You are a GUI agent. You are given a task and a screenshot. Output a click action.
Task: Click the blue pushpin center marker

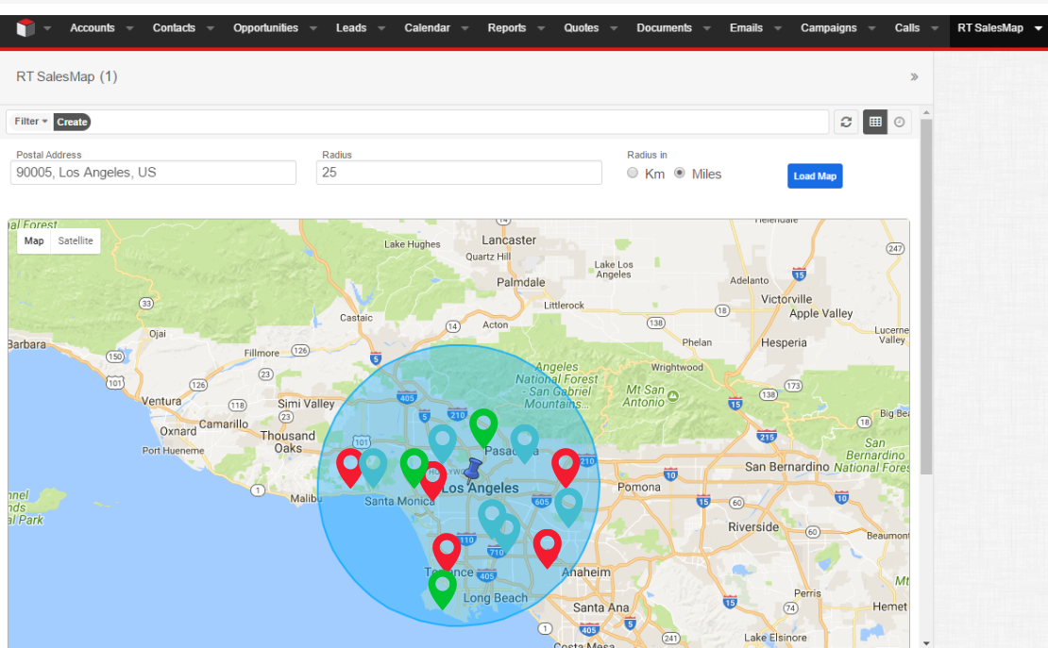(472, 471)
